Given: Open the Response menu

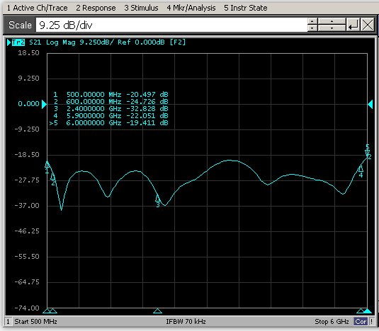Looking at the screenshot, I should pos(96,8).
